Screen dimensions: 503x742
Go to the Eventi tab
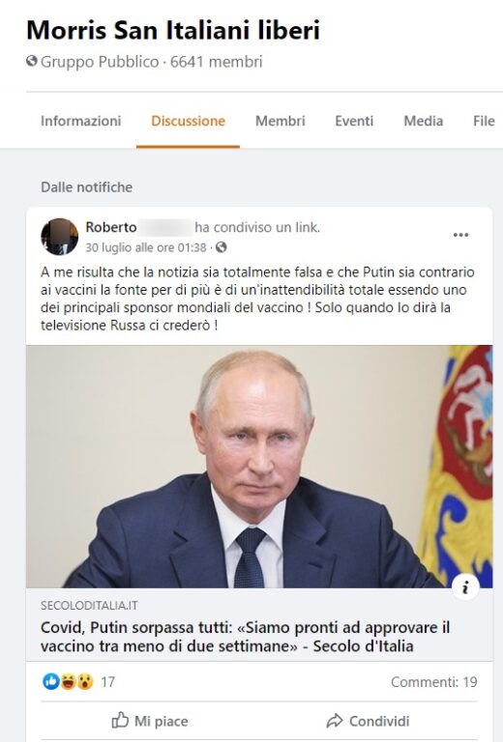(354, 121)
